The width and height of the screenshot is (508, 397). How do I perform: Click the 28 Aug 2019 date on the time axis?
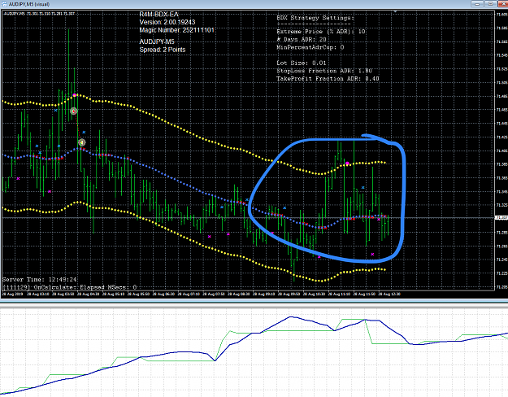[11, 294]
